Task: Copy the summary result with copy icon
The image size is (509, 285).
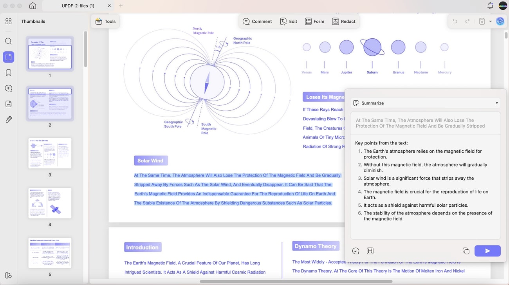Action: tap(466, 251)
